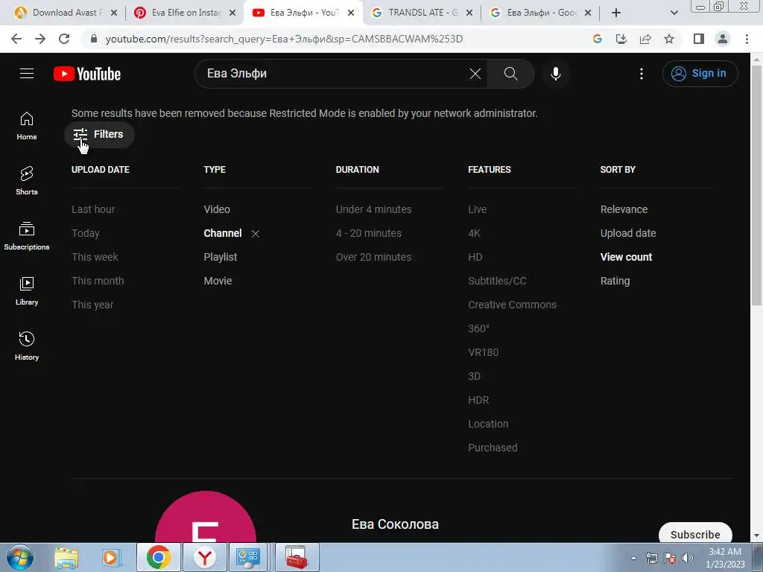The width and height of the screenshot is (763, 572).
Task: Open Library in the sidebar
Action: point(27,291)
